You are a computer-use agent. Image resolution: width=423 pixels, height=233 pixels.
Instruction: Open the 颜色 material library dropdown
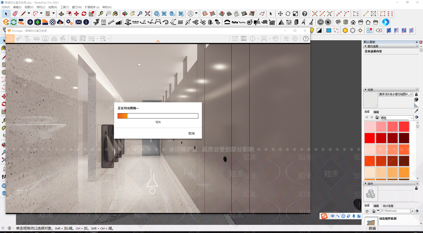click(397, 118)
